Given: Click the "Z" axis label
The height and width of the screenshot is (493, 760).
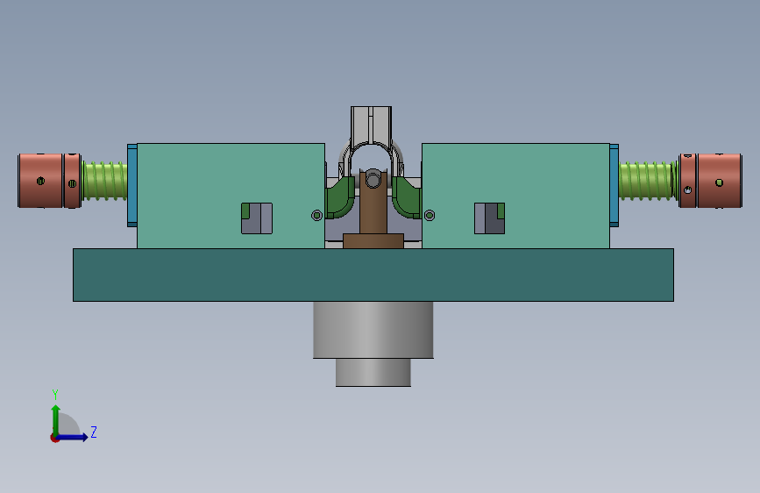Looking at the screenshot, I should pos(94,432).
